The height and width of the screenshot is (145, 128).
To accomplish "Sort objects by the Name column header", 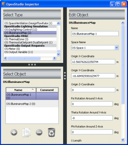I will tap(21, 90).
